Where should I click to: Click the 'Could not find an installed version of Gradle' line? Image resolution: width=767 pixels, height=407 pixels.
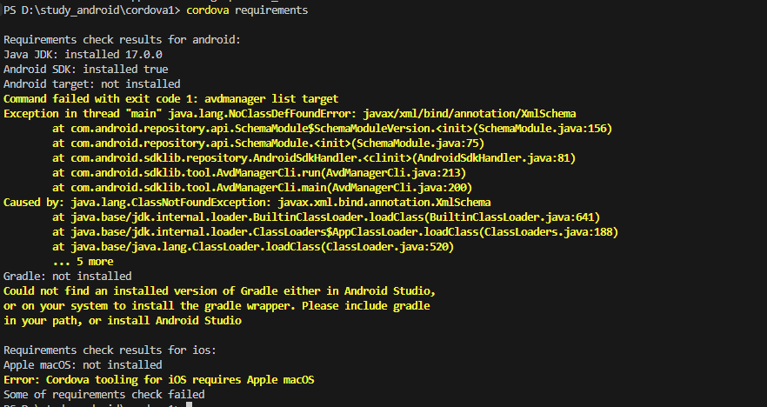219,291
